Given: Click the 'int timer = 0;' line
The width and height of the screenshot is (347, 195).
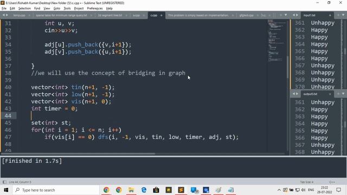Looking at the screenshot, I should (54, 108).
